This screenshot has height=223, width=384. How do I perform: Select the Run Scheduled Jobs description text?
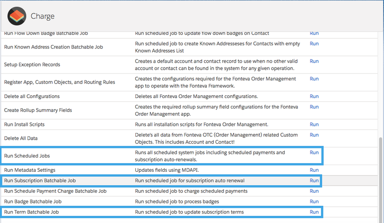pyautogui.click(x=210, y=156)
